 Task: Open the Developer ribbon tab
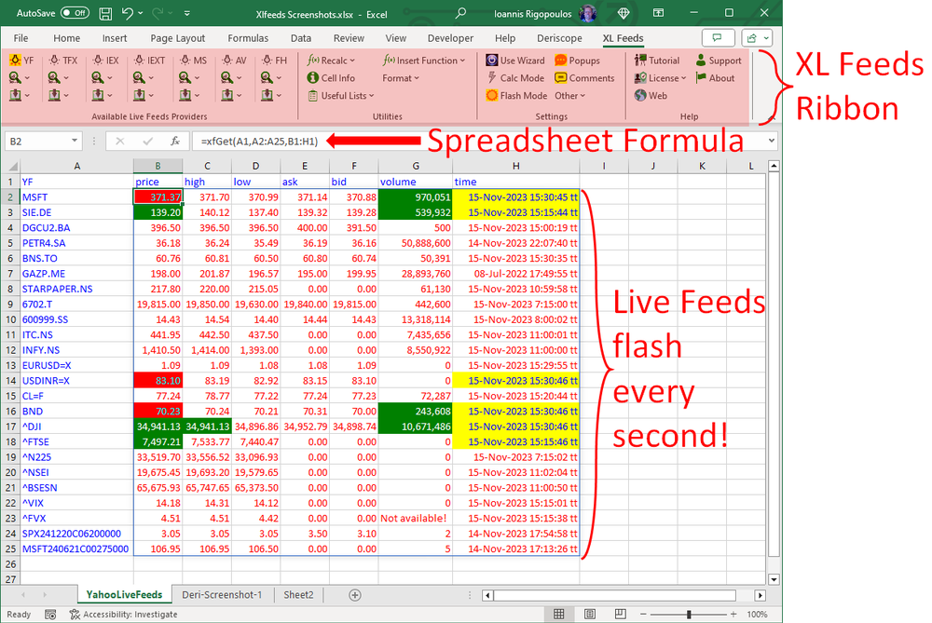[450, 38]
